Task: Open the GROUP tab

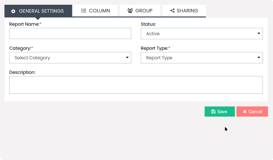Action: coord(140,10)
